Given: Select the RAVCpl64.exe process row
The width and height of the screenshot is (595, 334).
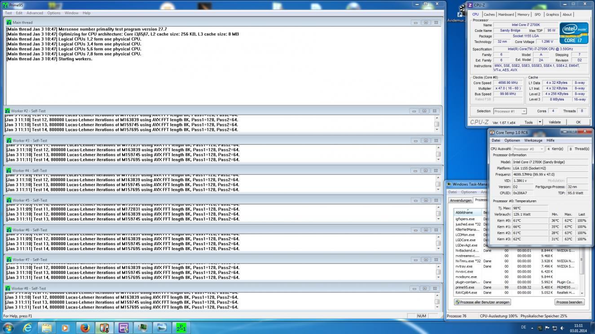Looking at the screenshot, I should click(x=516, y=293).
